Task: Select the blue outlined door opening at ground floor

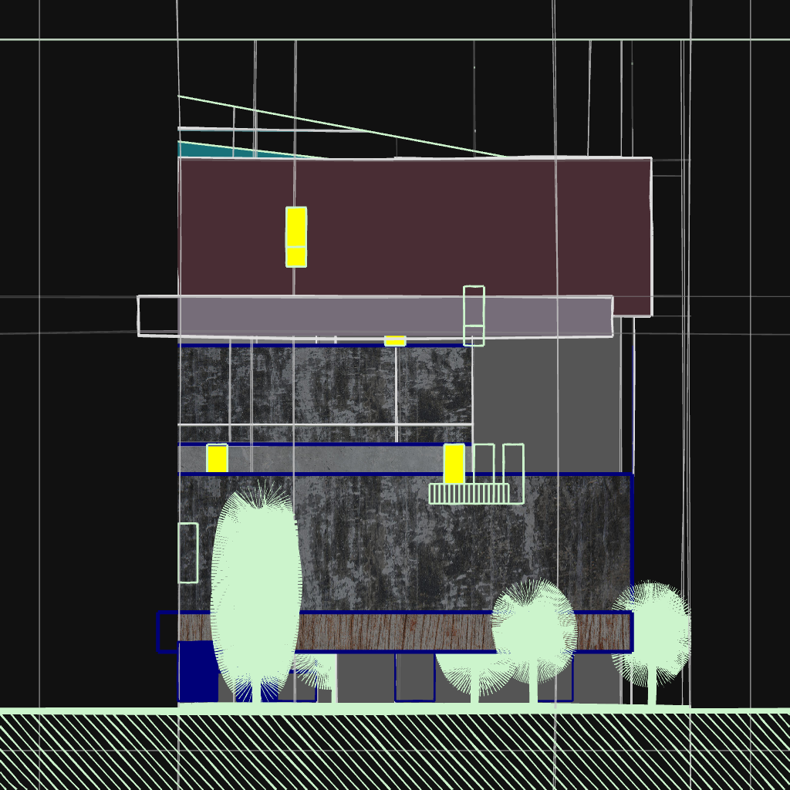Action: tap(414, 677)
